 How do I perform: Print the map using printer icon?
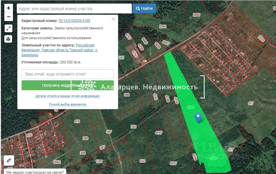8,39
